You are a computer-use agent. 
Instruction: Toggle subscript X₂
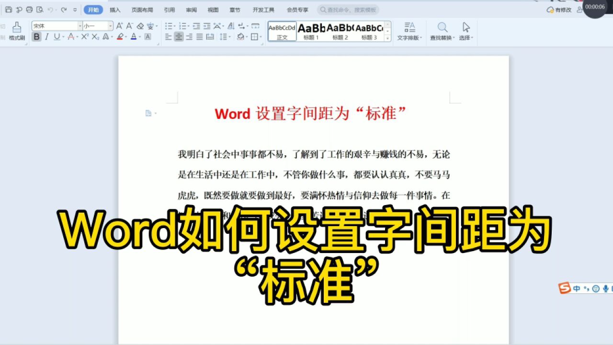(x=95, y=37)
